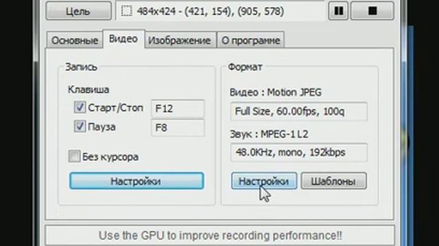
Task: Click the stop recording square icon
Action: (372, 11)
